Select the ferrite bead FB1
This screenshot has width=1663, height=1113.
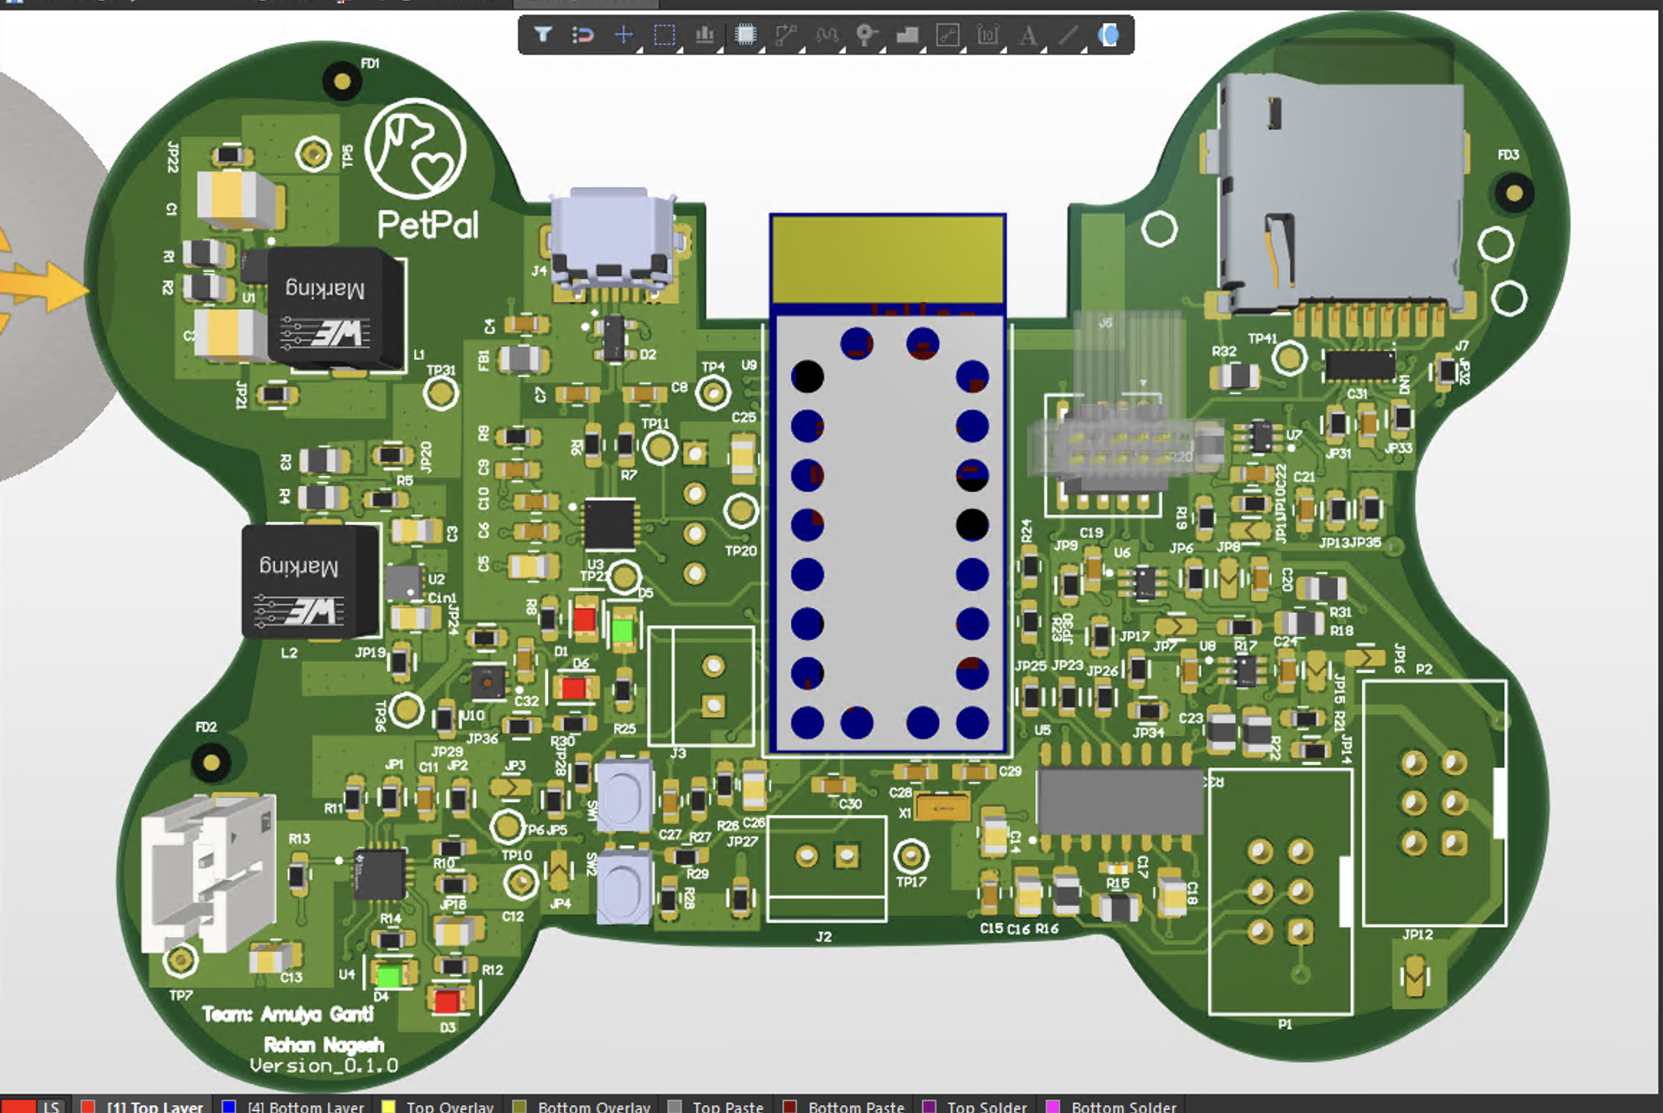click(x=524, y=359)
